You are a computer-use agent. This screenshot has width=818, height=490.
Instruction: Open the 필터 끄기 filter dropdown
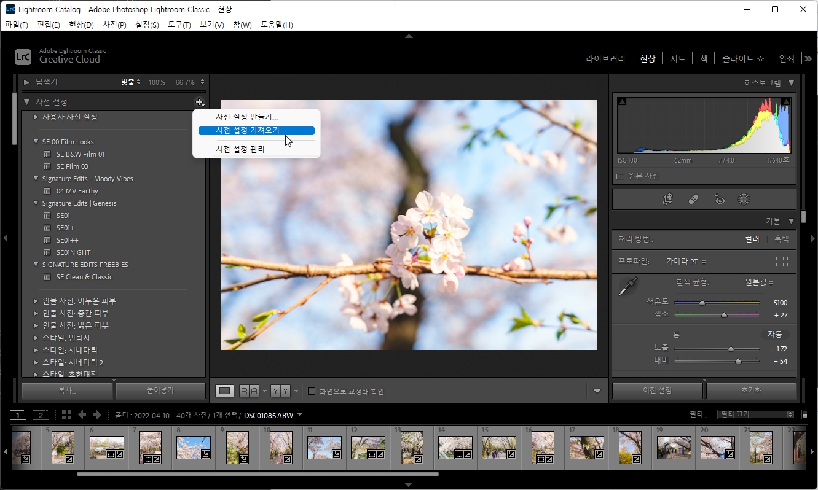point(756,415)
